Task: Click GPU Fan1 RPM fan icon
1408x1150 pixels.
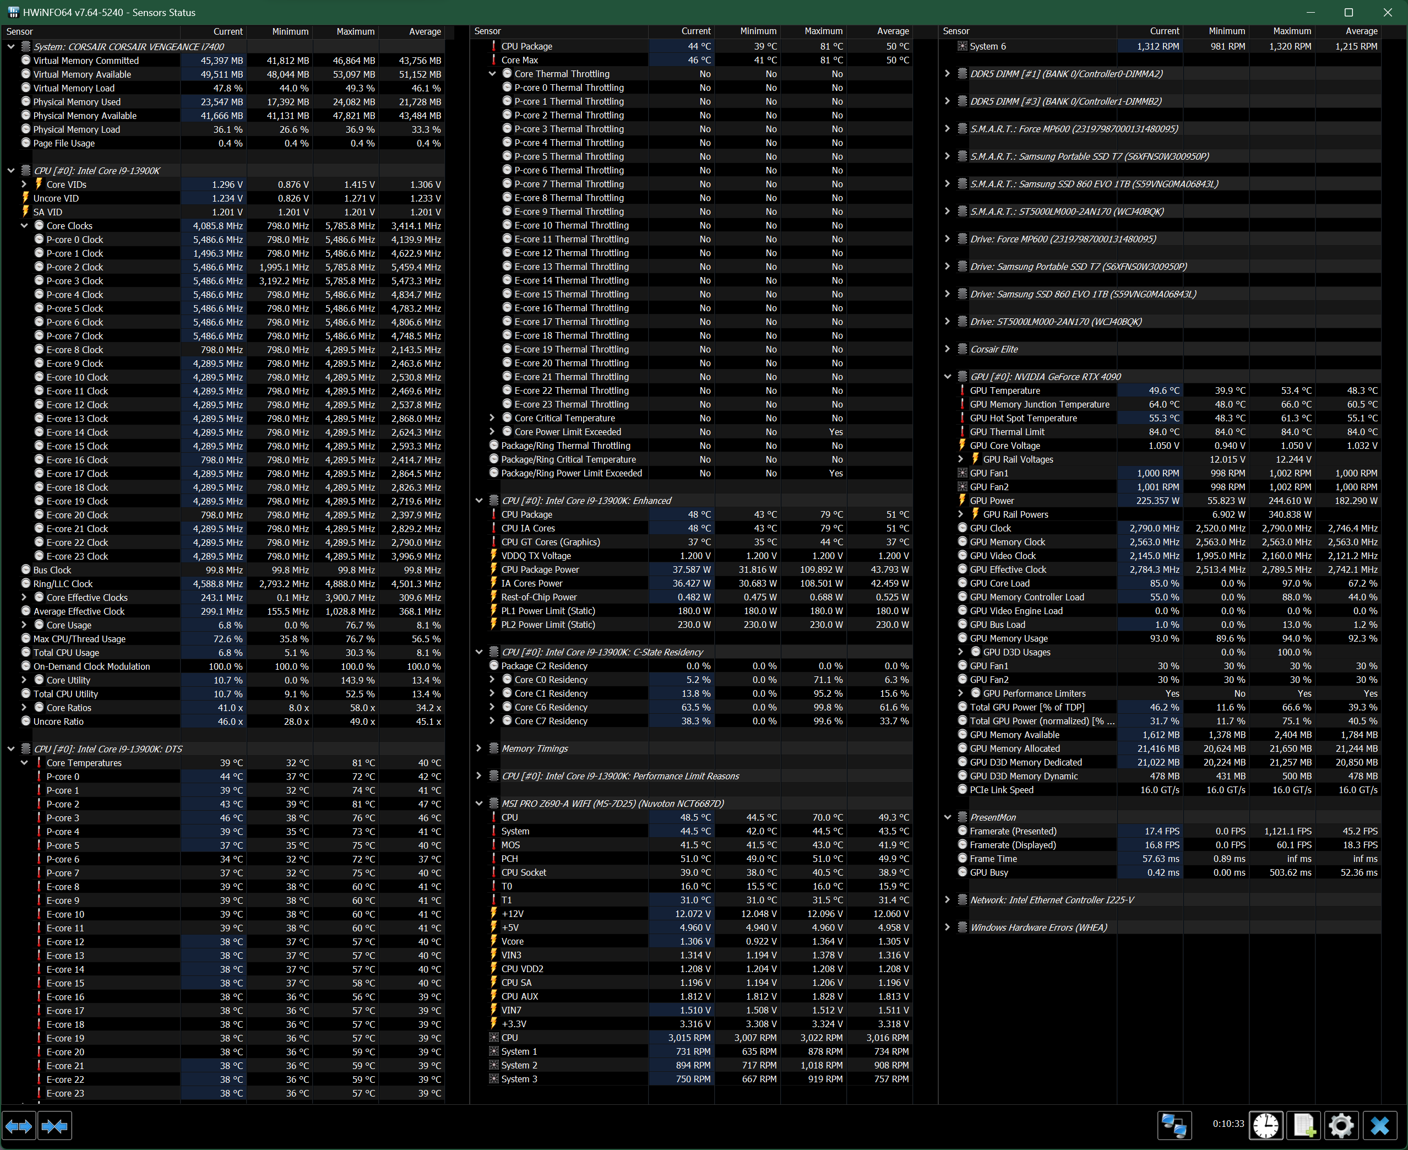Action: [963, 473]
